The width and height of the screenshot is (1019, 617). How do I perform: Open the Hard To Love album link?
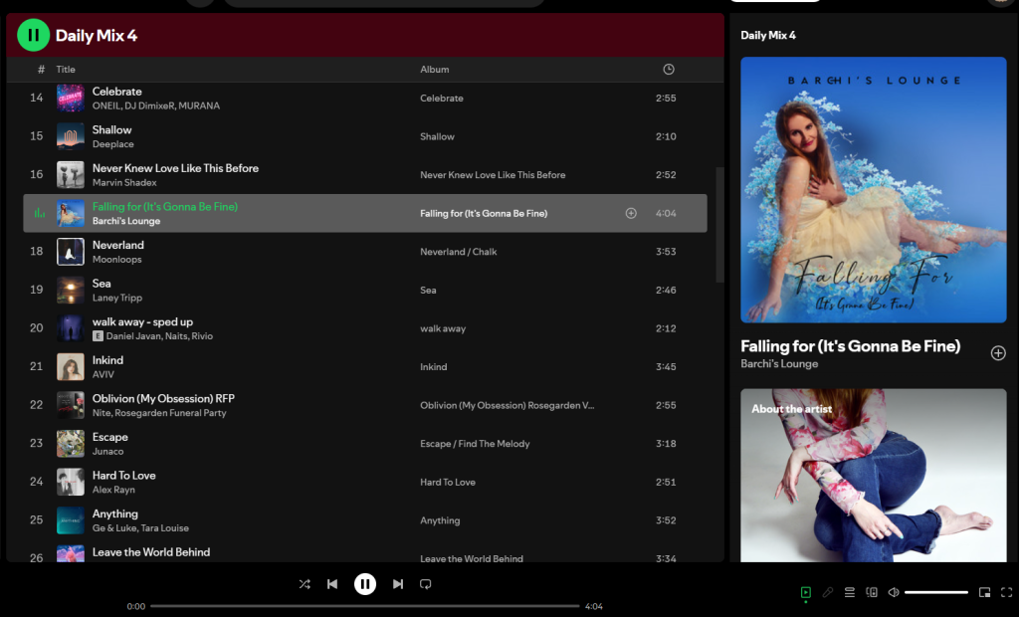click(447, 482)
